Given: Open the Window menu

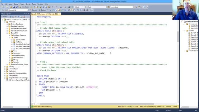Looking at the screenshot, I should tap(40, 4).
